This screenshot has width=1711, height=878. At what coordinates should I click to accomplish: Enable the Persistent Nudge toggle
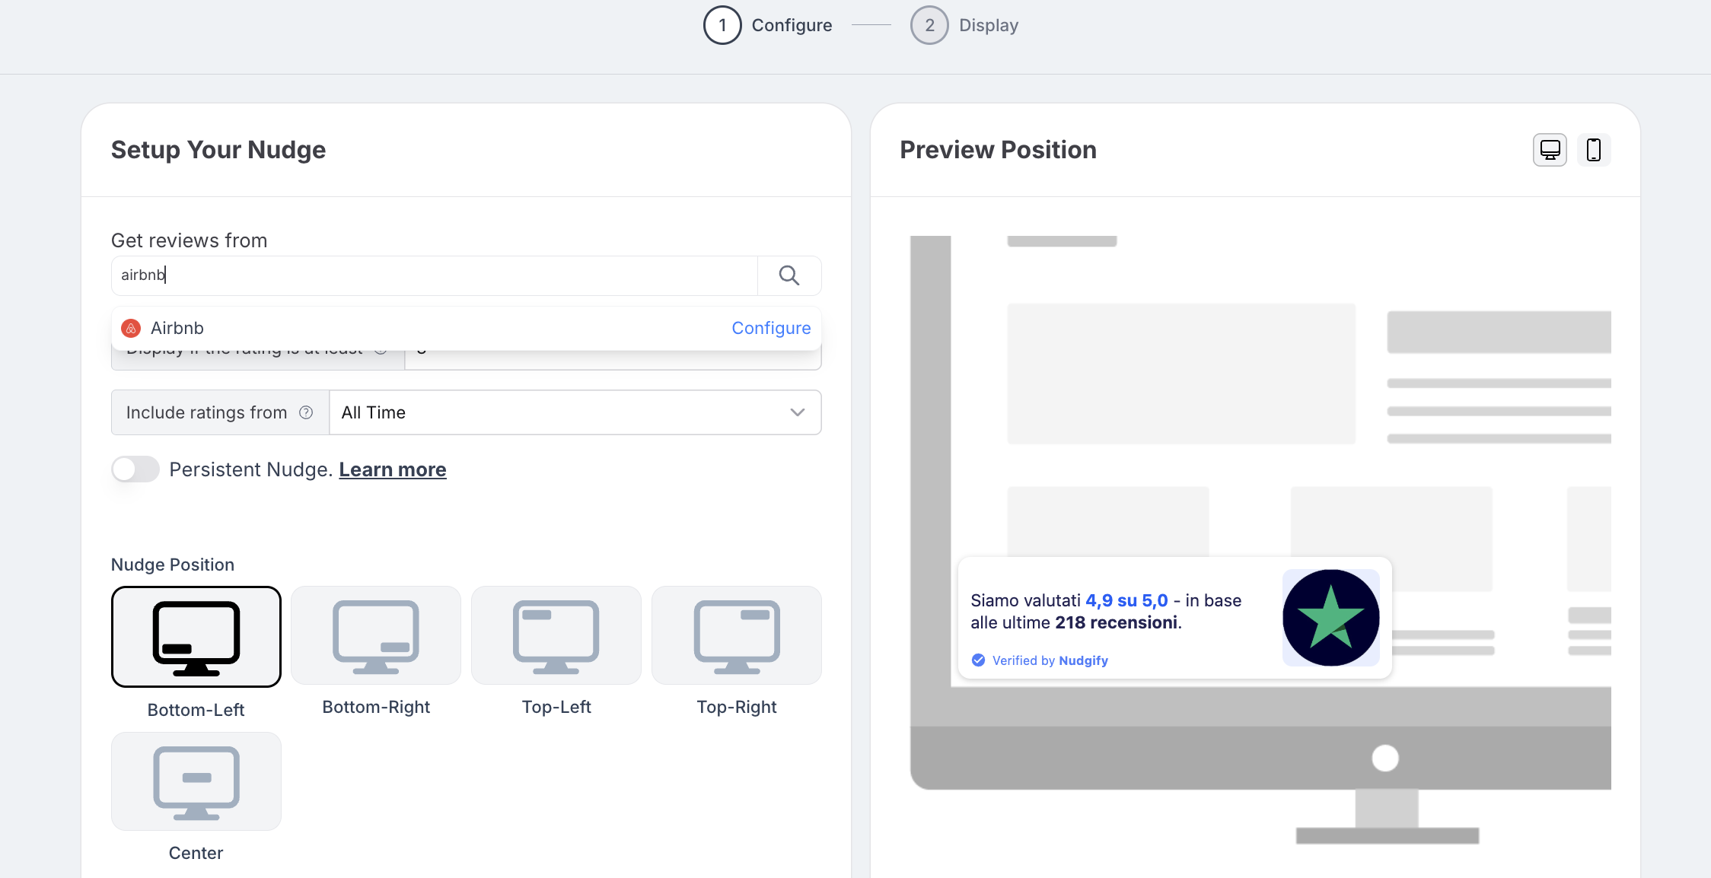tap(135, 469)
